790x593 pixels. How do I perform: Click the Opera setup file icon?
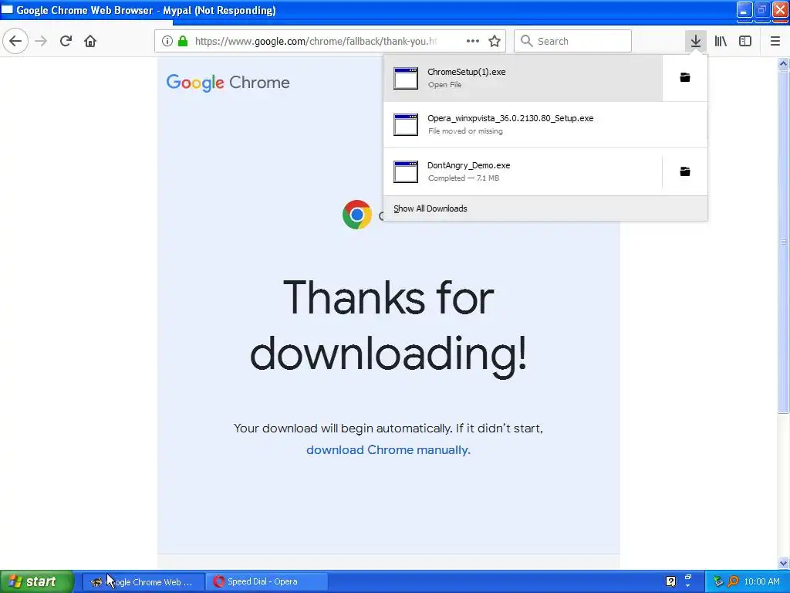point(406,124)
